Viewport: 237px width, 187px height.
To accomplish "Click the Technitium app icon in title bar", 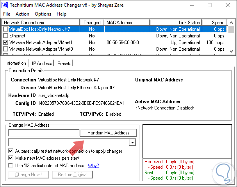I will pyautogui.click(x=5, y=5).
